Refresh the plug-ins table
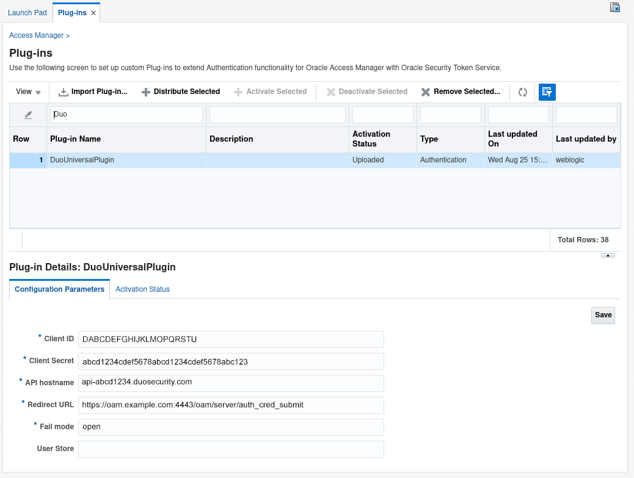This screenshot has height=478, width=634. tap(523, 92)
